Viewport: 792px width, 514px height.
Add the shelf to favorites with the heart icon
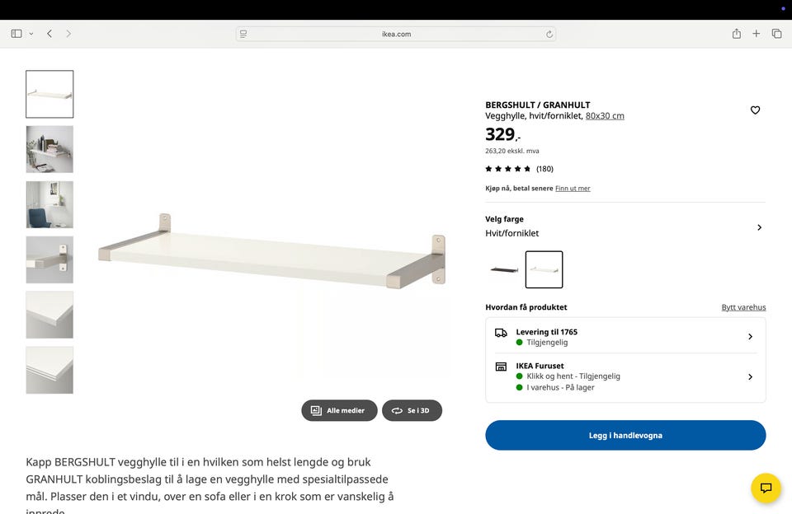[x=755, y=110]
